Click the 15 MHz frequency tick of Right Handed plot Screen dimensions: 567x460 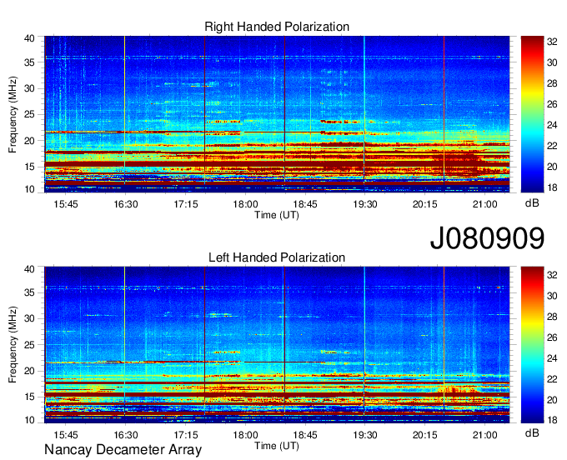pyautogui.click(x=29, y=167)
